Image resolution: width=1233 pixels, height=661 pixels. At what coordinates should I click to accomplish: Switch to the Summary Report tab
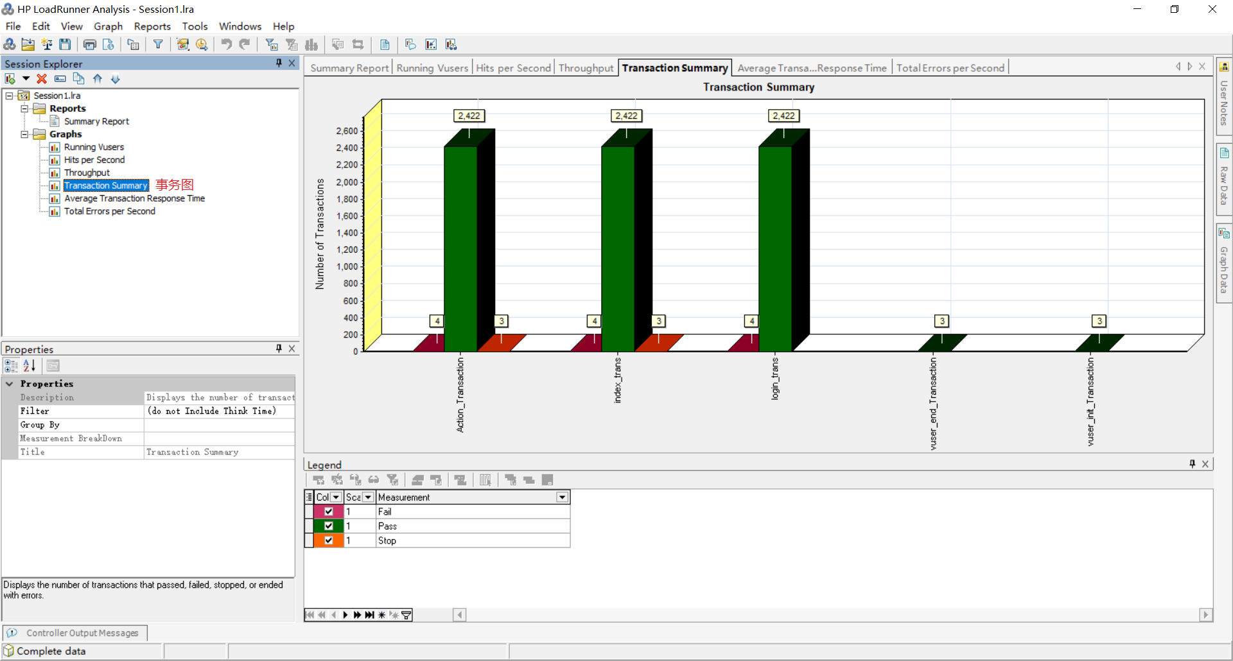click(349, 68)
